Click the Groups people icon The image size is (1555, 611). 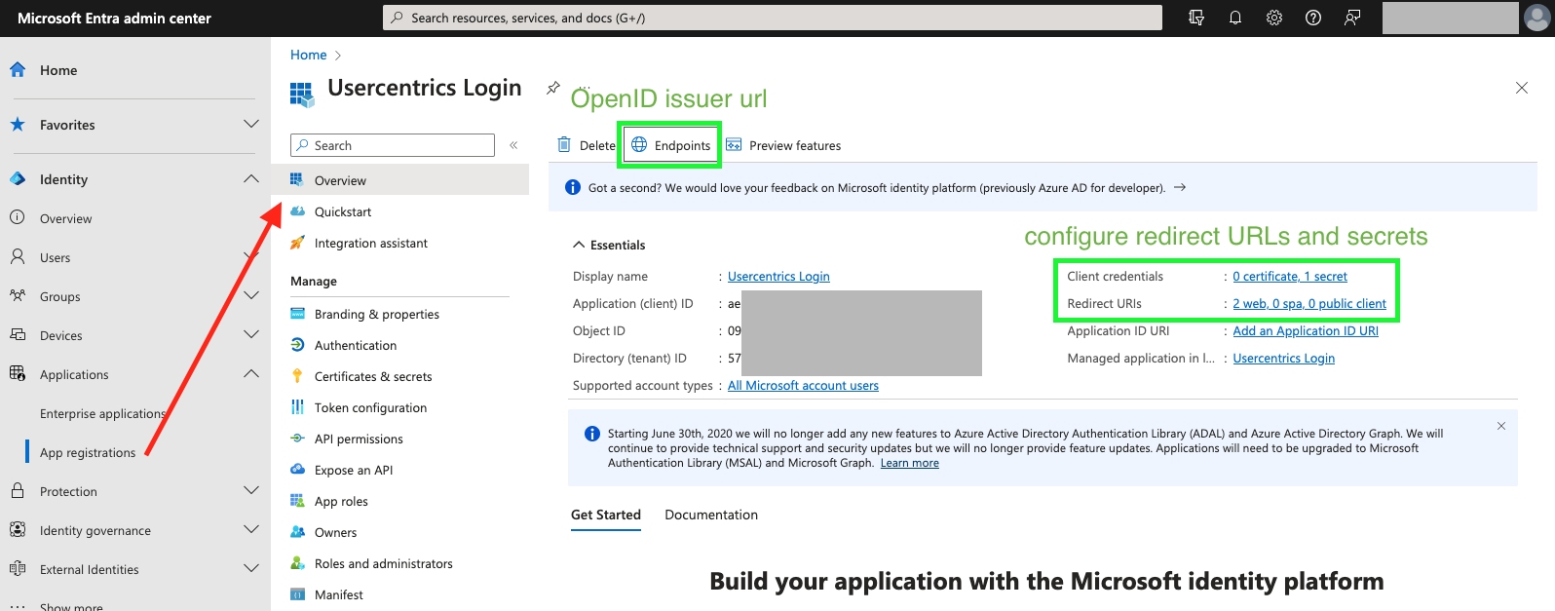pyautogui.click(x=18, y=296)
